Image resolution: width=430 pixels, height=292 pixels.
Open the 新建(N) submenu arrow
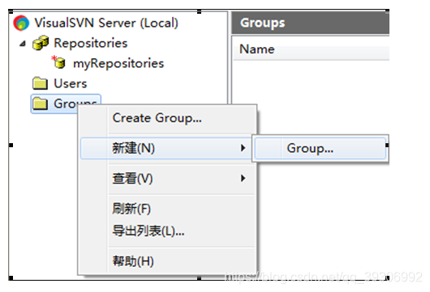click(243, 148)
